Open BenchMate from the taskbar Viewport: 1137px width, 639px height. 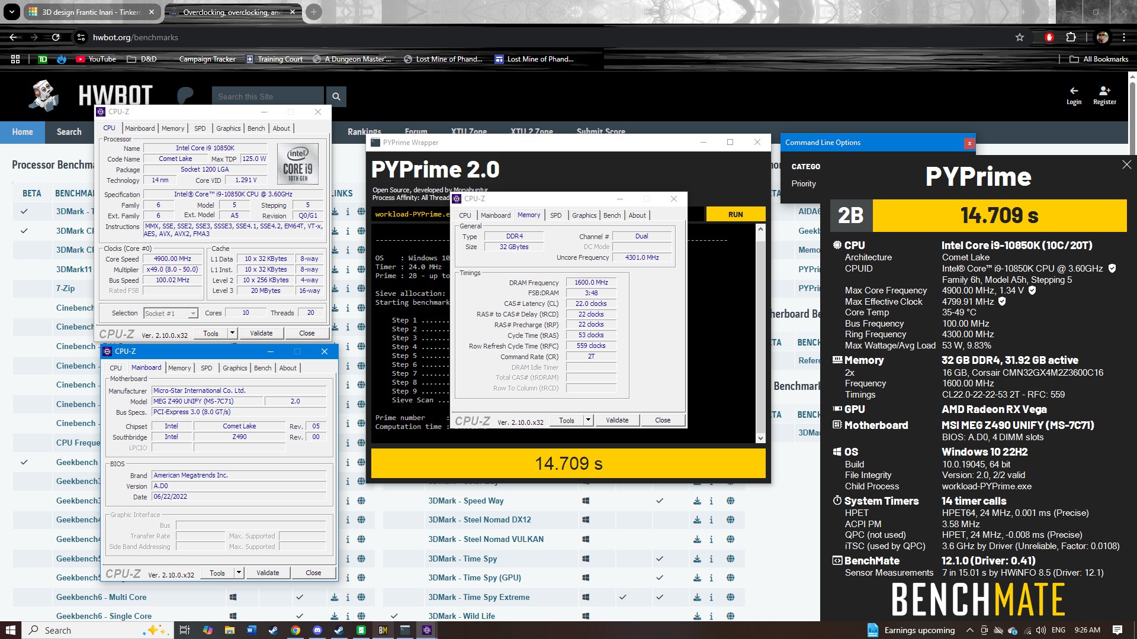click(x=383, y=630)
